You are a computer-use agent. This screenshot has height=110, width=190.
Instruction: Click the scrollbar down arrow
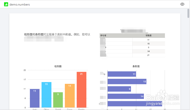[188, 108]
